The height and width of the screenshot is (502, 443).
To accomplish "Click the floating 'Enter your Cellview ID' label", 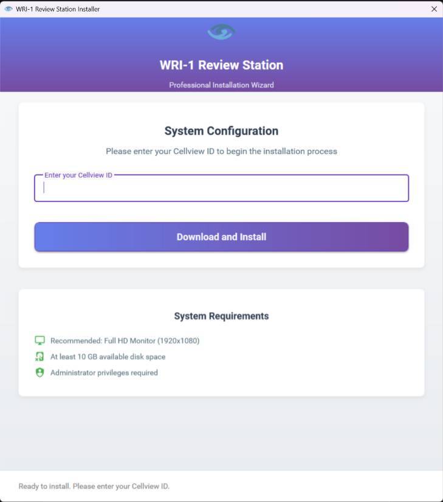I will 78,175.
